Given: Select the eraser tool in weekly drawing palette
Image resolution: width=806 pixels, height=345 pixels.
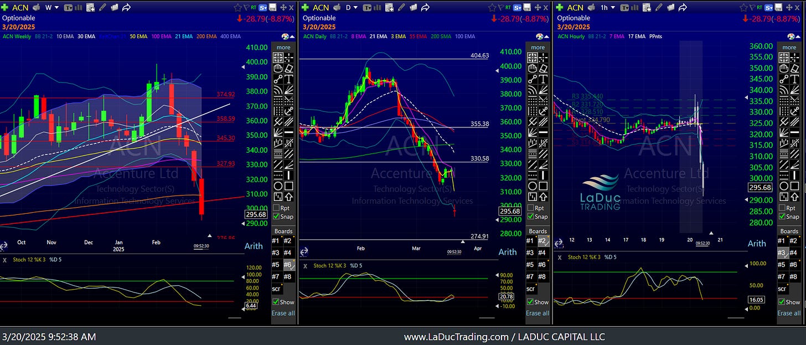Looking at the screenshot, I should point(288,68).
